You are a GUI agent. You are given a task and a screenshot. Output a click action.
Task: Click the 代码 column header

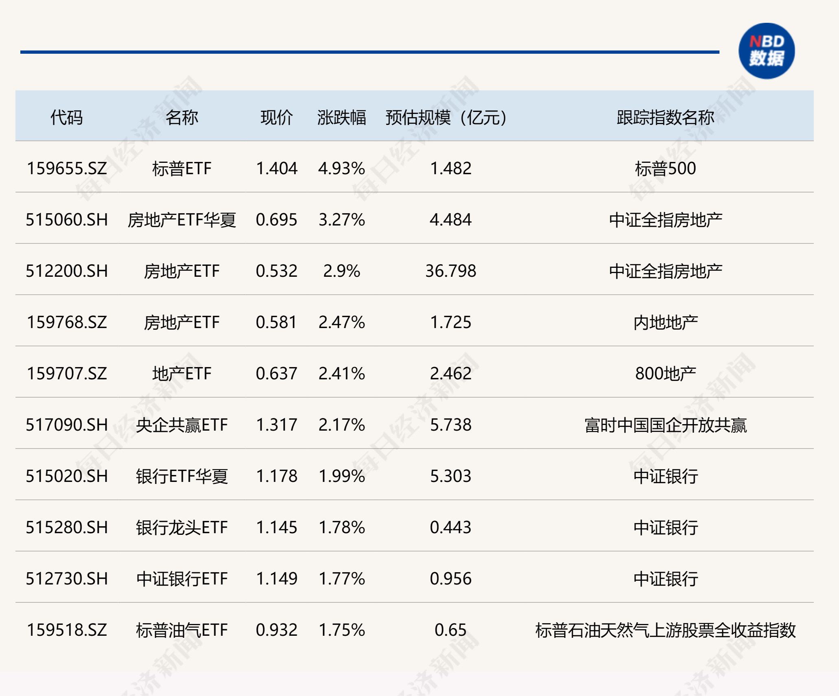67,118
